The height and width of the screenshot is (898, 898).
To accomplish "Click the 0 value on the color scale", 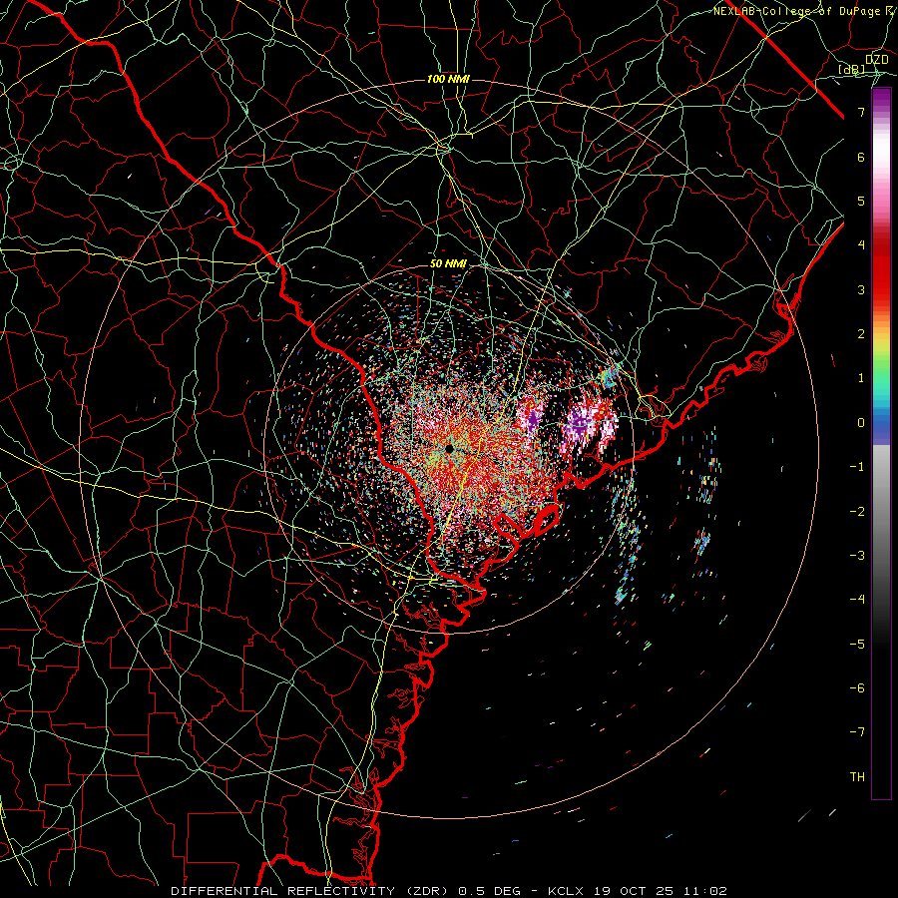I will point(861,423).
